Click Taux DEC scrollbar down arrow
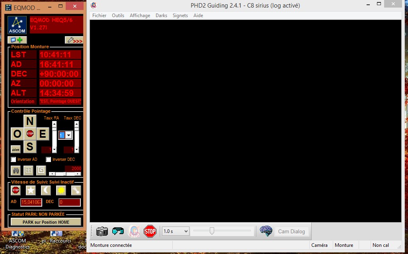Viewport: 408px width, 254px height. (76, 150)
